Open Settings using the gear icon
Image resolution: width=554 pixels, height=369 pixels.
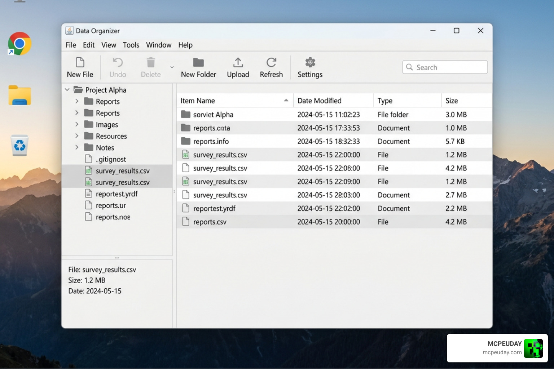[x=310, y=62]
